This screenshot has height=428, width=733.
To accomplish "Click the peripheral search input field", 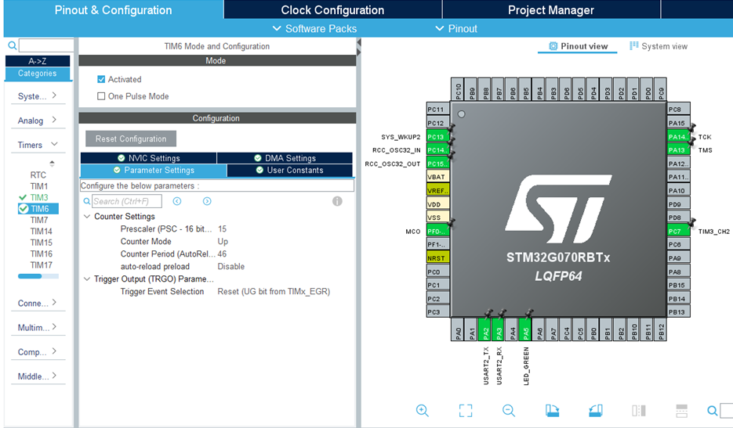I will [x=46, y=45].
